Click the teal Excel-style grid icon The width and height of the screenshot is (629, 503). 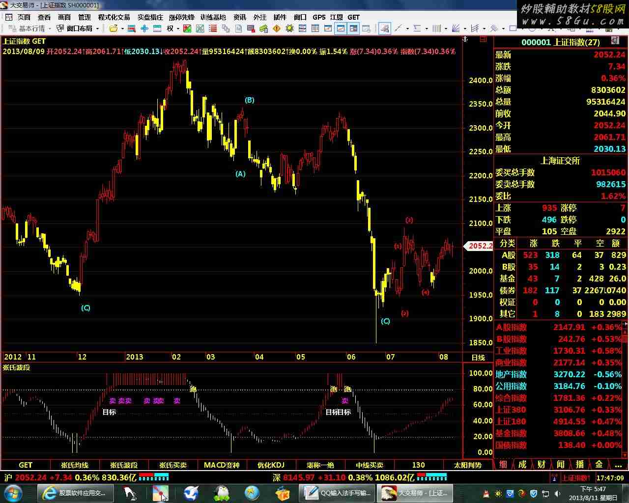point(200,28)
